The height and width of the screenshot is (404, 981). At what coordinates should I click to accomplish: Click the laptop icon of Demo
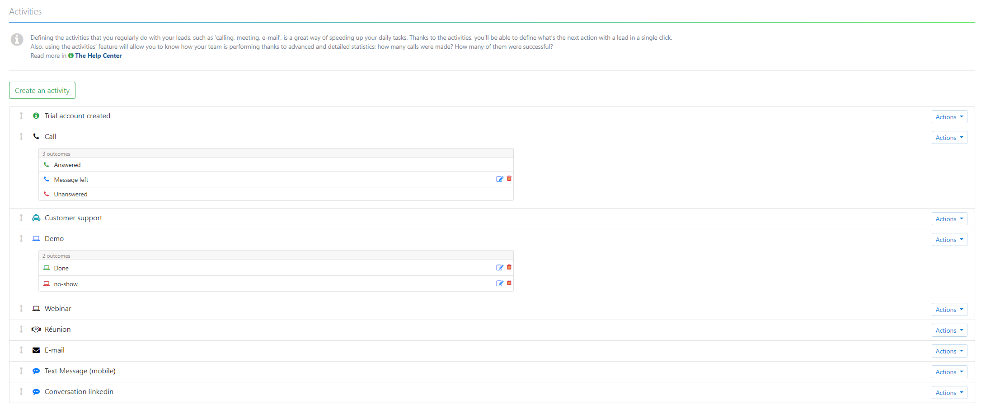[36, 238]
